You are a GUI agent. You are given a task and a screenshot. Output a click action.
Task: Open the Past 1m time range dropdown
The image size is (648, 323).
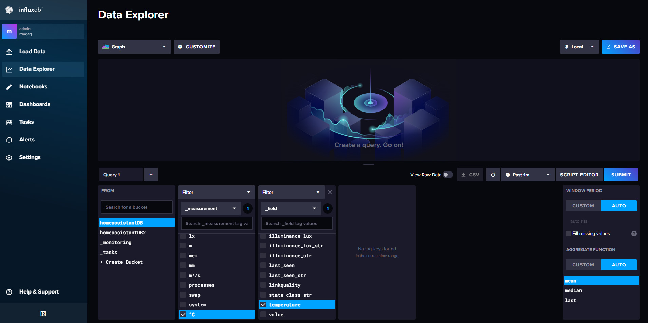528,175
